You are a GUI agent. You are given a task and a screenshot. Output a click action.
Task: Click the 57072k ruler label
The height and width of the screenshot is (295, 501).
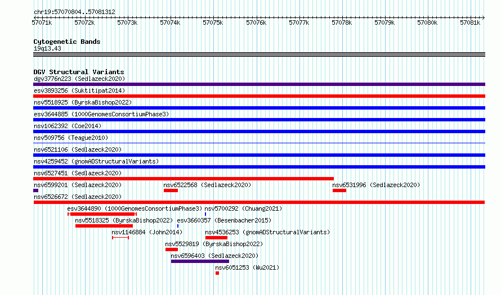84,22
